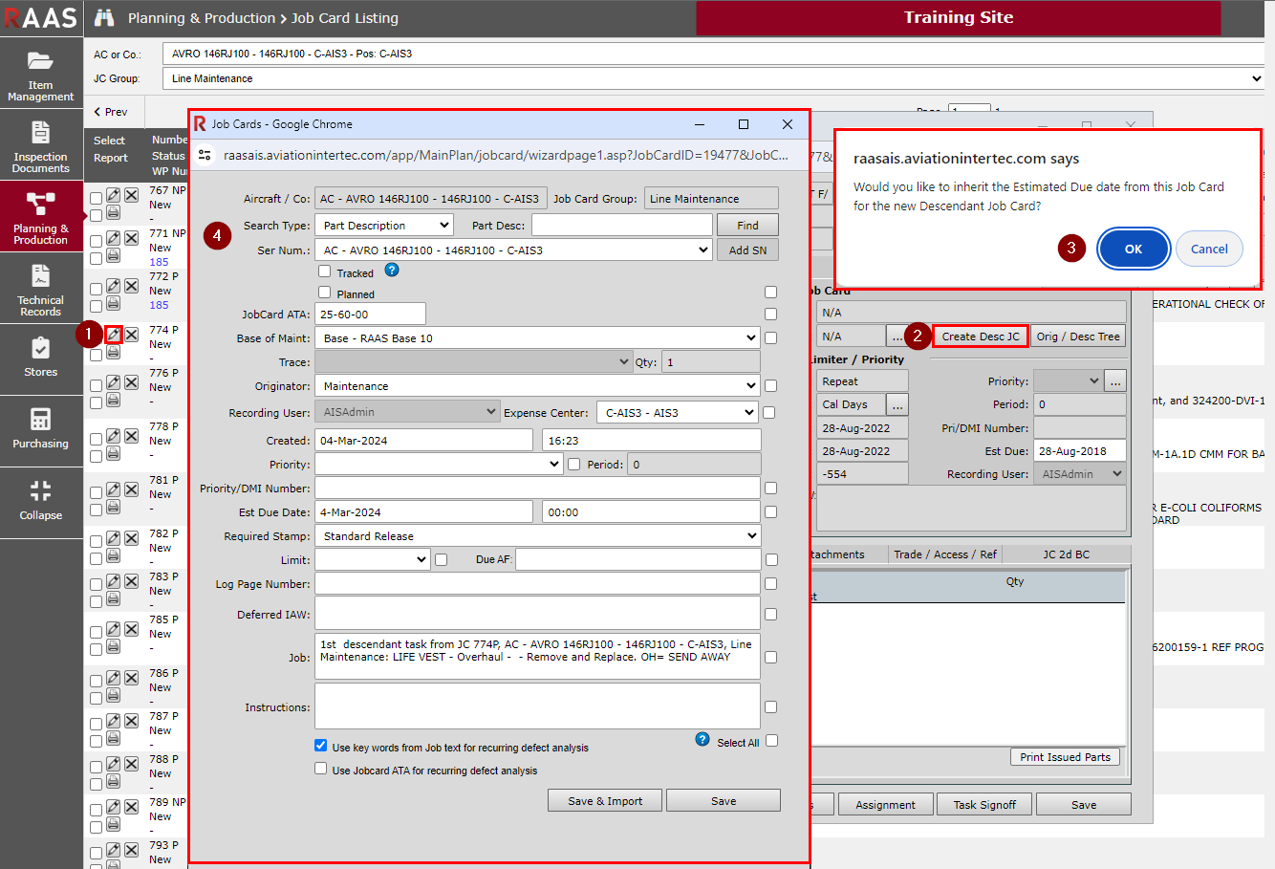Screen dimensions: 1275x869
Task: Click the help icon beside Tracked
Action: (391, 271)
